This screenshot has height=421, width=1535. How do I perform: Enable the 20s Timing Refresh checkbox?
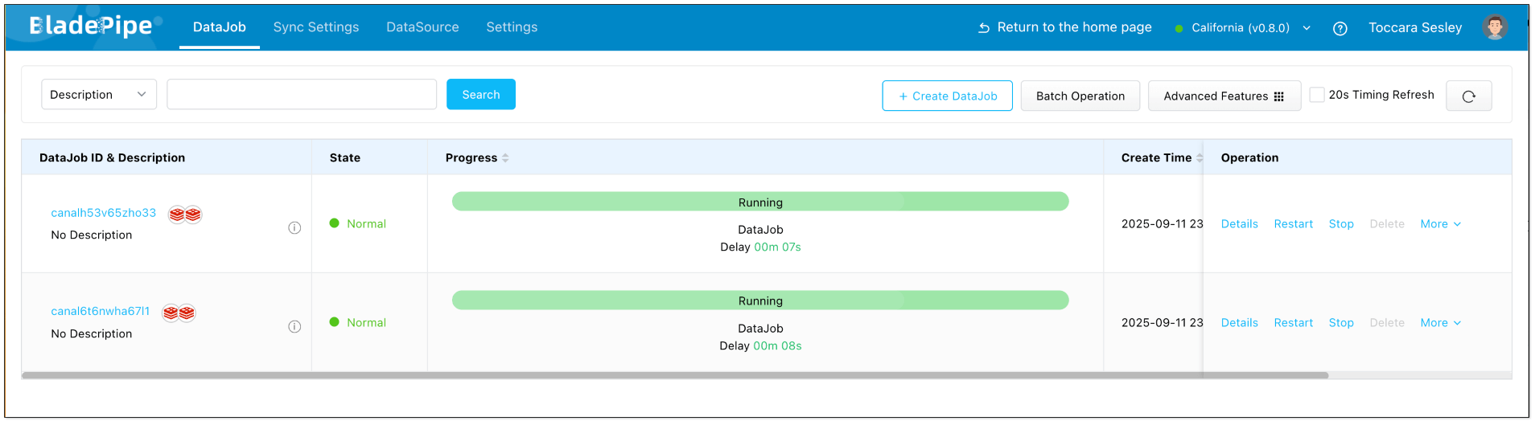tap(1317, 95)
